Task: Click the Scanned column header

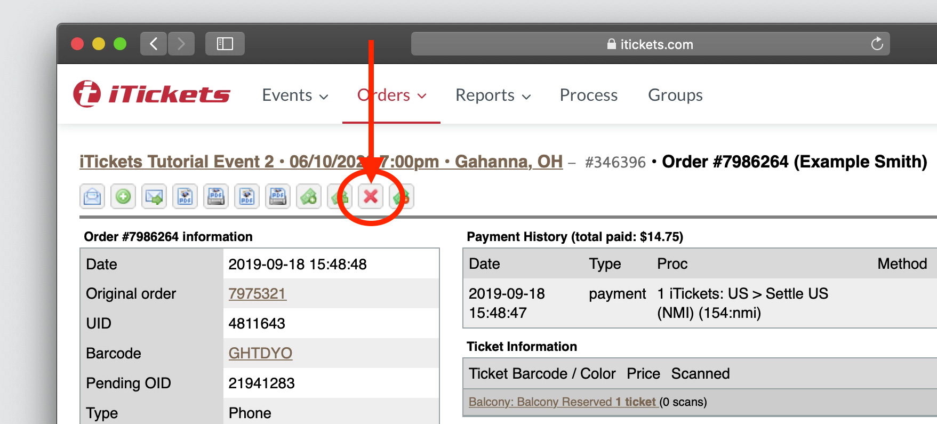Action: coord(700,374)
